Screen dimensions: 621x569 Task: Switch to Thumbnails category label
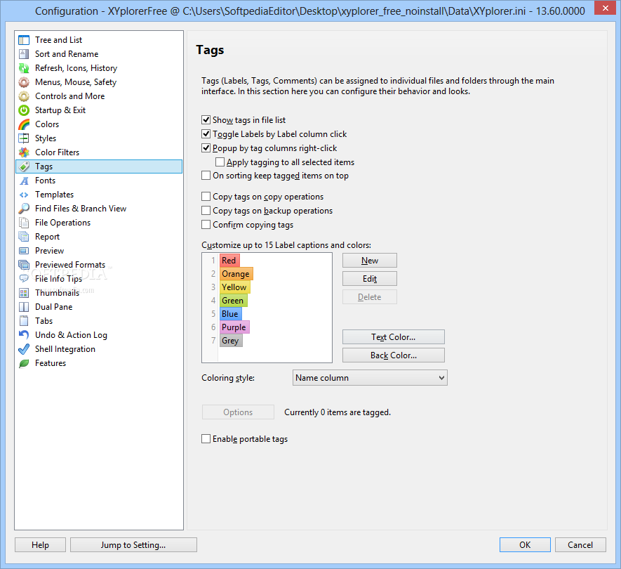[x=57, y=293]
